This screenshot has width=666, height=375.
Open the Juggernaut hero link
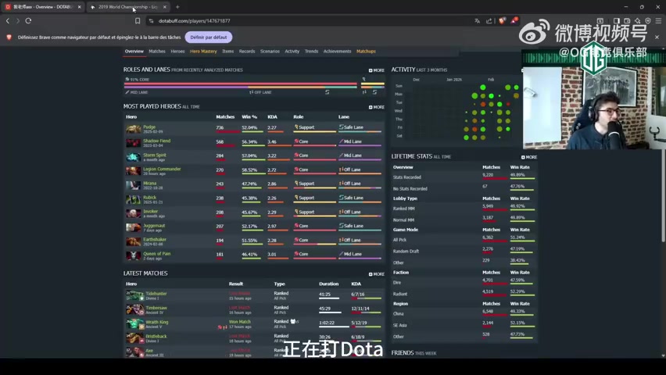point(154,226)
